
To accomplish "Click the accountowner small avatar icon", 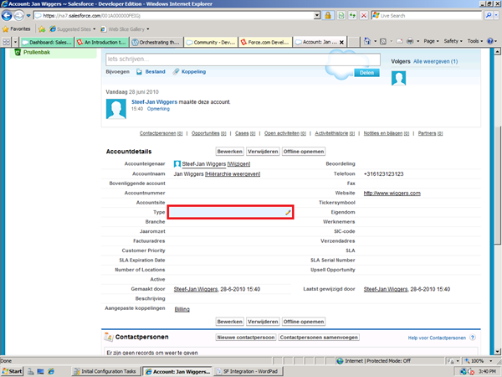I will [x=177, y=164].
